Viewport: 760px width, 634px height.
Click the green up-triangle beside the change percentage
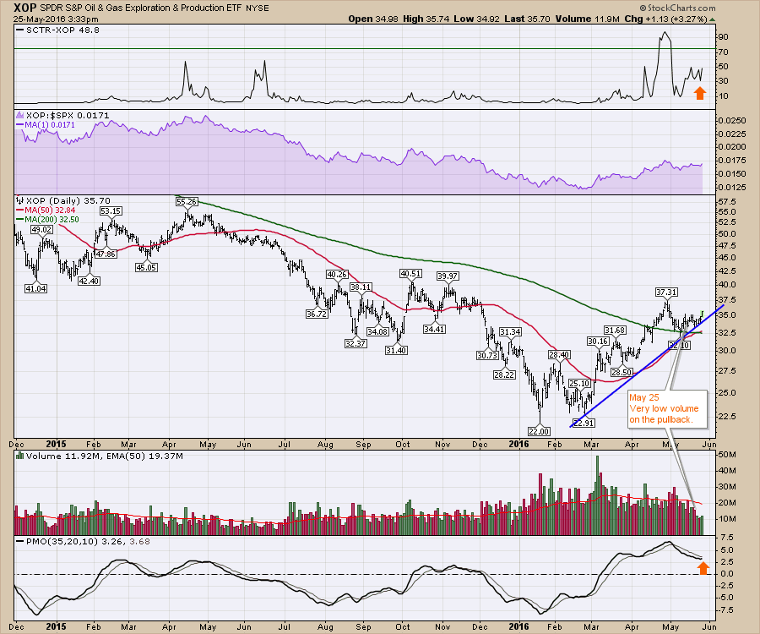712,19
